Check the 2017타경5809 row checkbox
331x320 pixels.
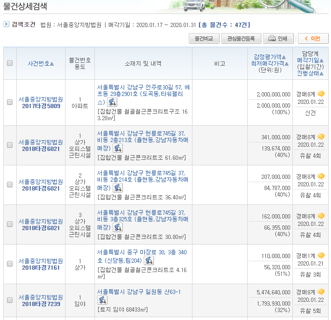[10, 102]
